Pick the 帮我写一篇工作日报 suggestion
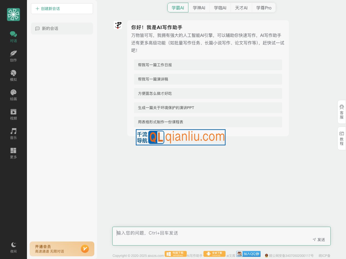Image resolution: width=346 pixels, height=259 pixels. [x=208, y=65]
